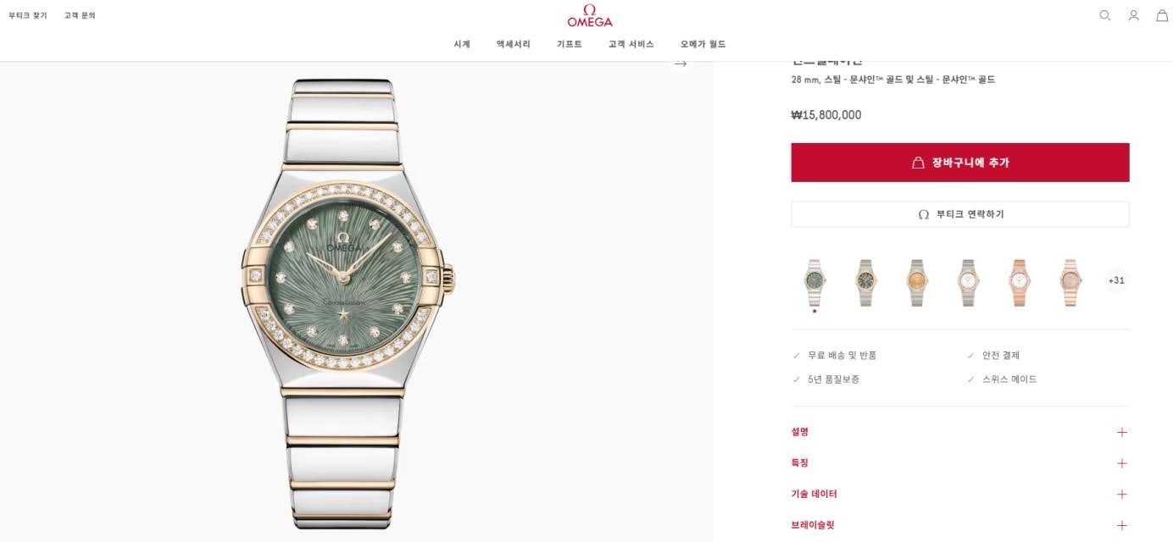Click the 부티크 연락하기 button
This screenshot has height=542, width=1173.
point(959,214)
